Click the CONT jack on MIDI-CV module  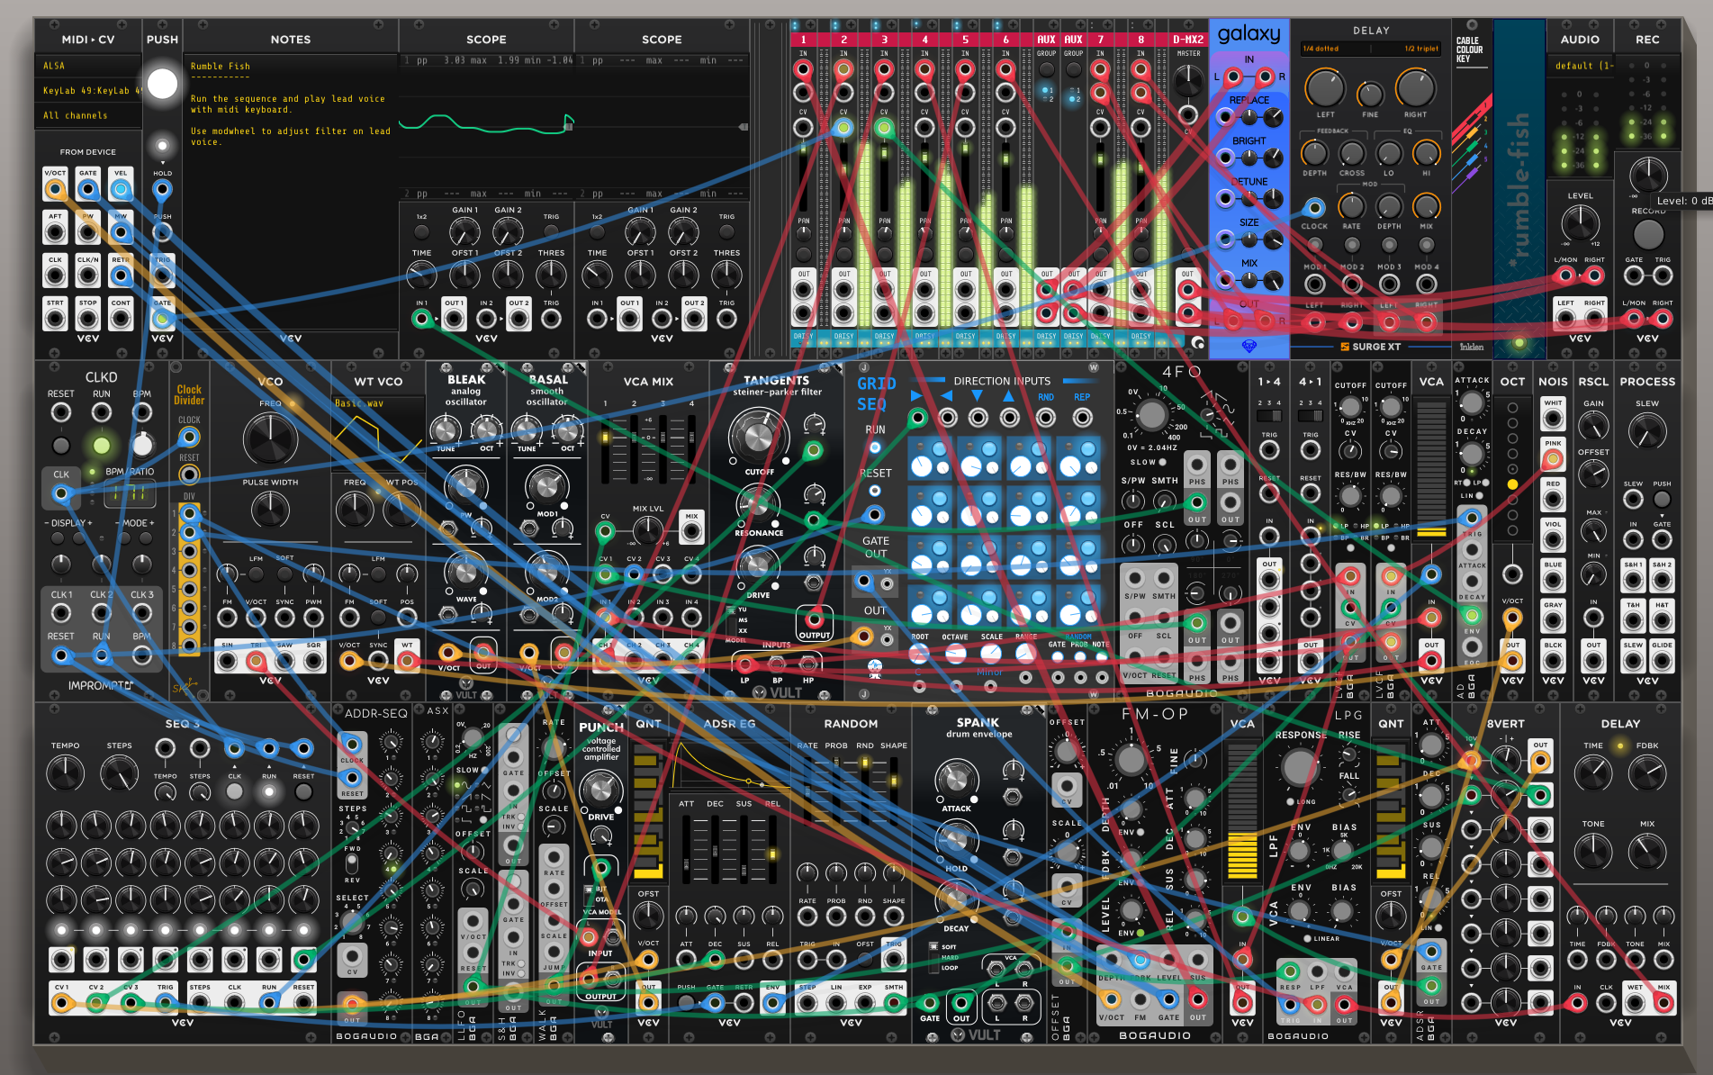[x=121, y=319]
